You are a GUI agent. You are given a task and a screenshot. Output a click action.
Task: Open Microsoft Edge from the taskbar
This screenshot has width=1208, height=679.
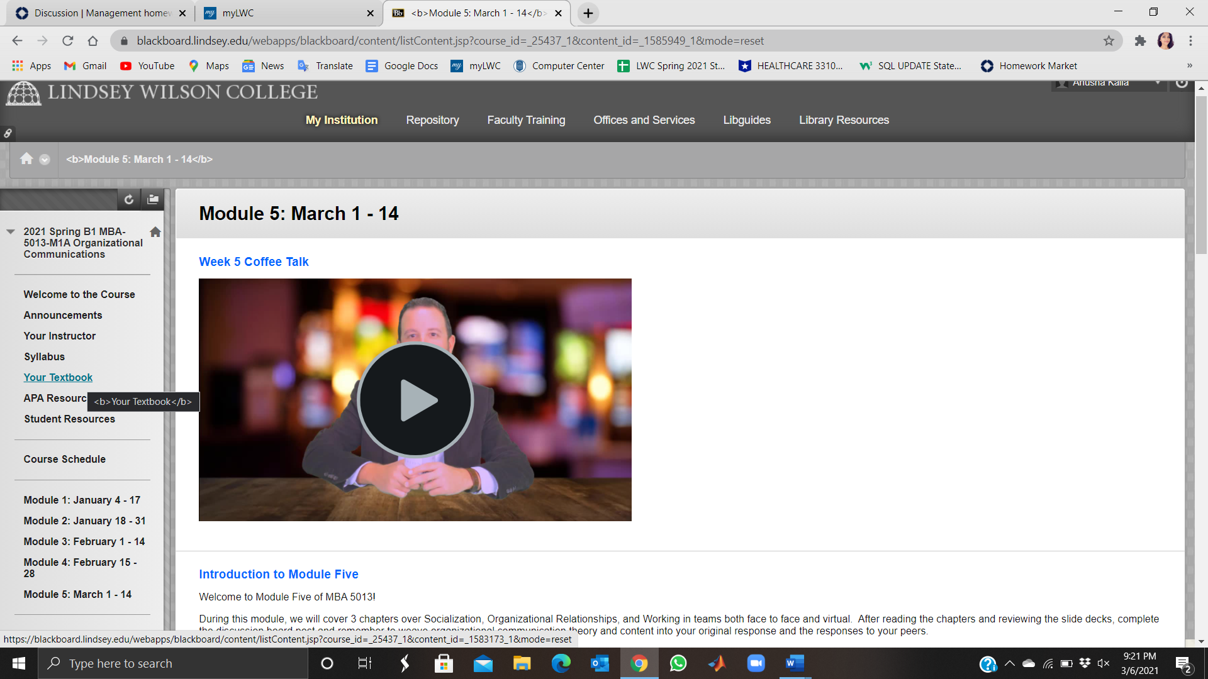coord(561,663)
